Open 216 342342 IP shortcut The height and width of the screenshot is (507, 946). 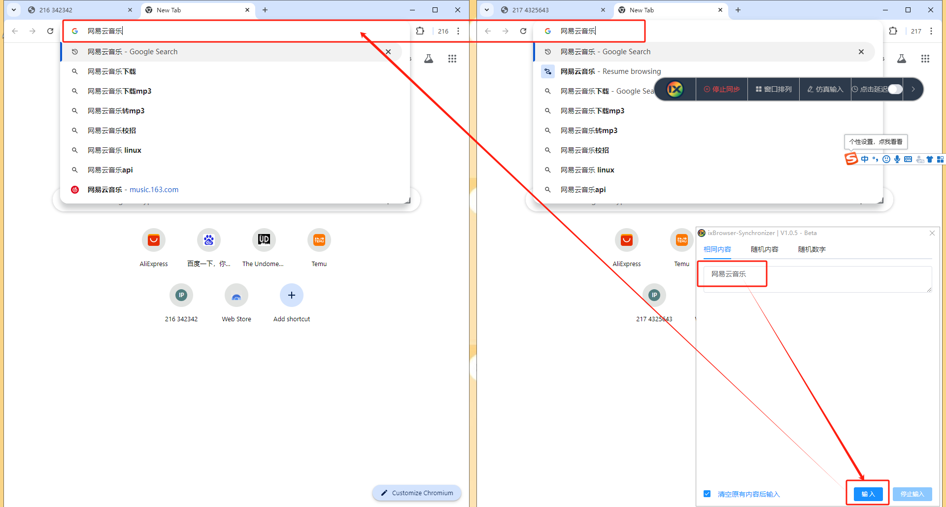pyautogui.click(x=181, y=303)
